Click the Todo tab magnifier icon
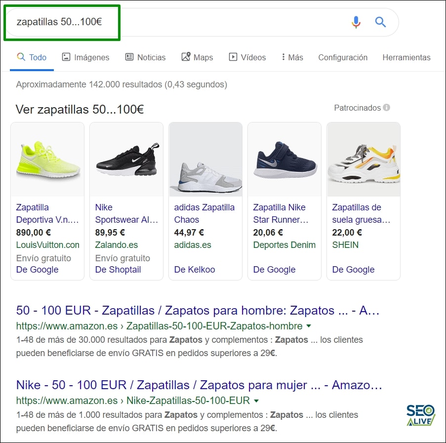The image size is (446, 443). click(x=21, y=57)
